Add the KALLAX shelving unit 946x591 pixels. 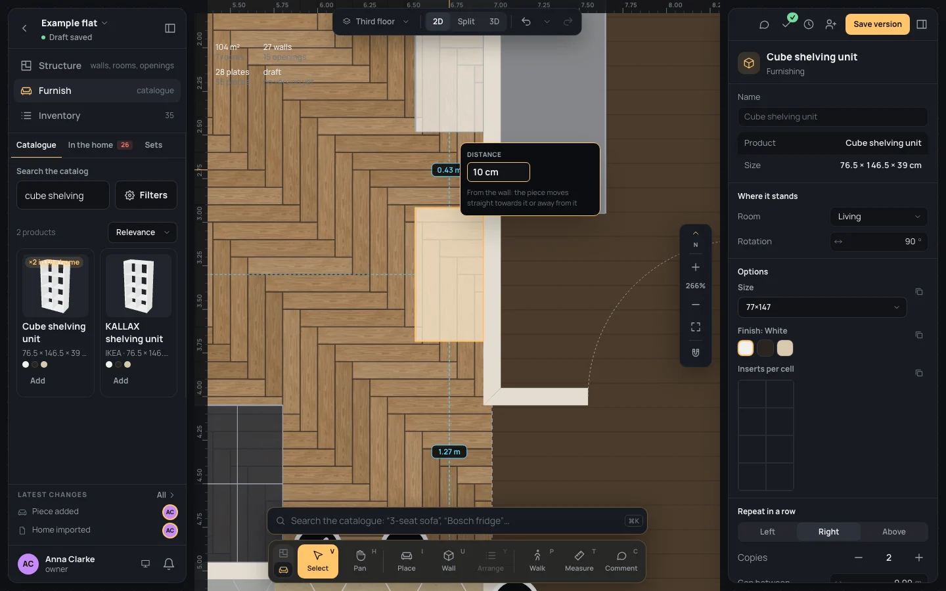coord(121,381)
